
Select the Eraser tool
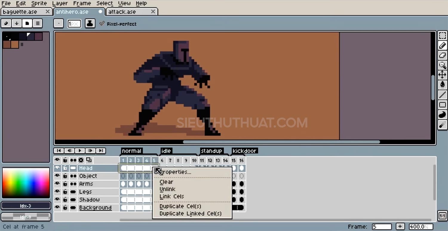click(x=442, y=56)
